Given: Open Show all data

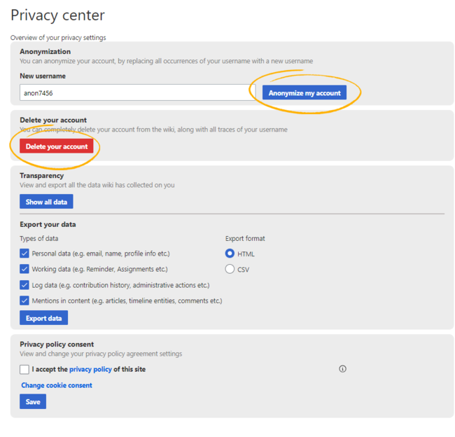Looking at the screenshot, I should 46,202.
